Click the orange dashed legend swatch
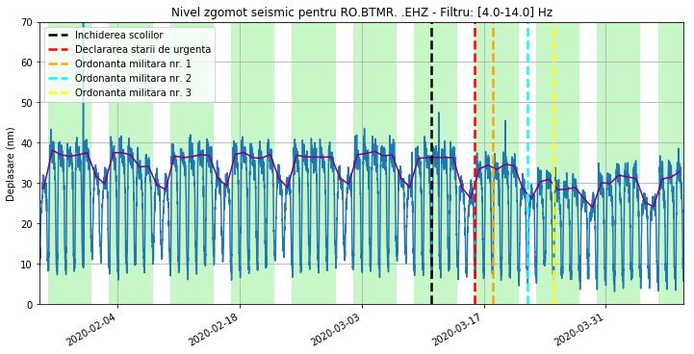The height and width of the screenshot is (354, 694). pos(59,64)
